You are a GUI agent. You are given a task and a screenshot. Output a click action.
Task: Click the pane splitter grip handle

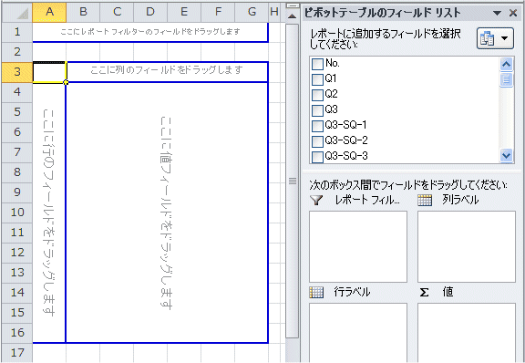pyautogui.click(x=293, y=181)
